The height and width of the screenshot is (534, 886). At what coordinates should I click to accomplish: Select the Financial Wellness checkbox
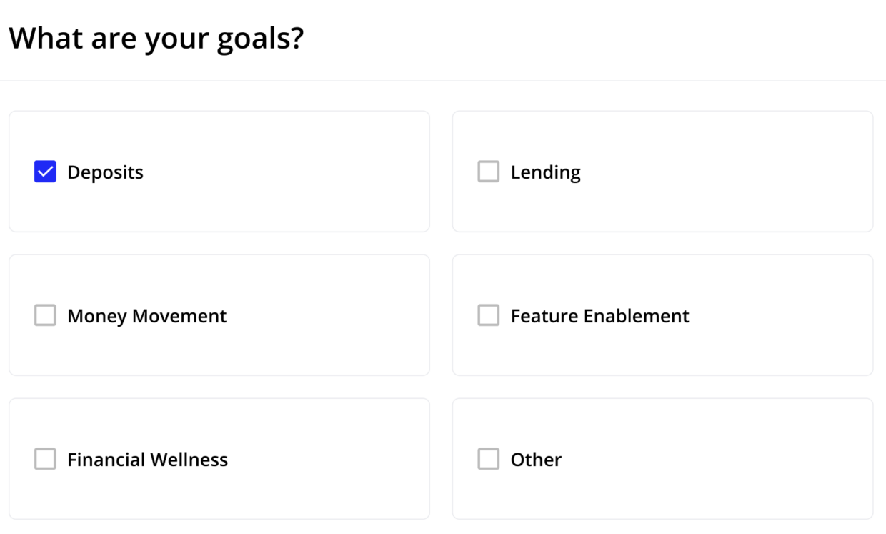(45, 459)
